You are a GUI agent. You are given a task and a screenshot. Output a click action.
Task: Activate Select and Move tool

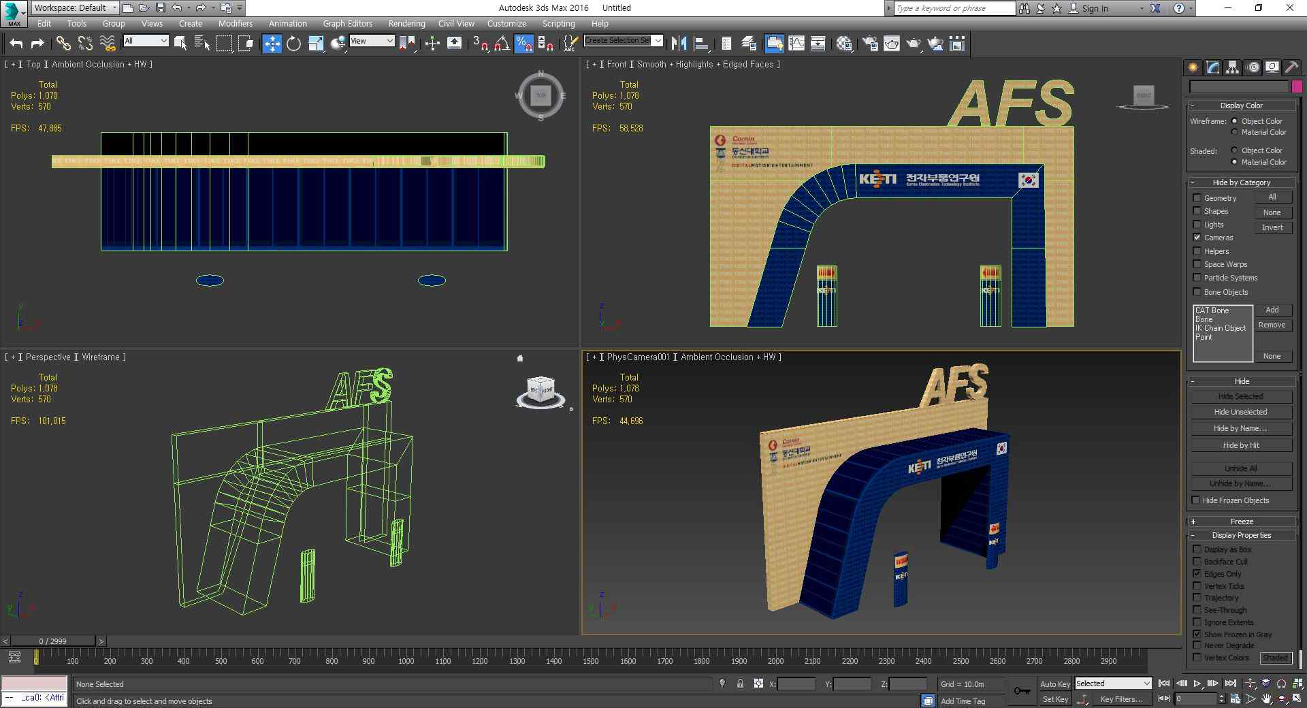[x=272, y=44]
